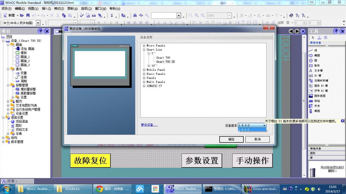Viewport: 346px width, 194px height.
Task: Open the help book icon in toolbar
Action: pos(291,15)
